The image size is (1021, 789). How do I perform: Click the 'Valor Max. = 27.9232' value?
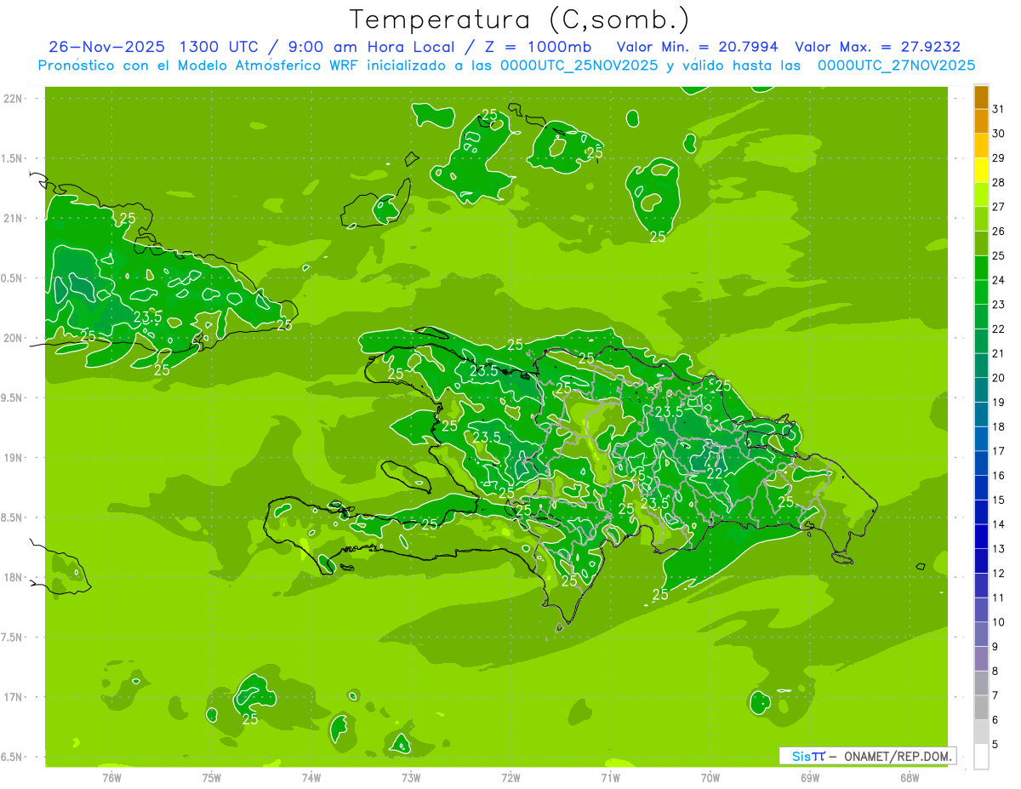tap(877, 47)
